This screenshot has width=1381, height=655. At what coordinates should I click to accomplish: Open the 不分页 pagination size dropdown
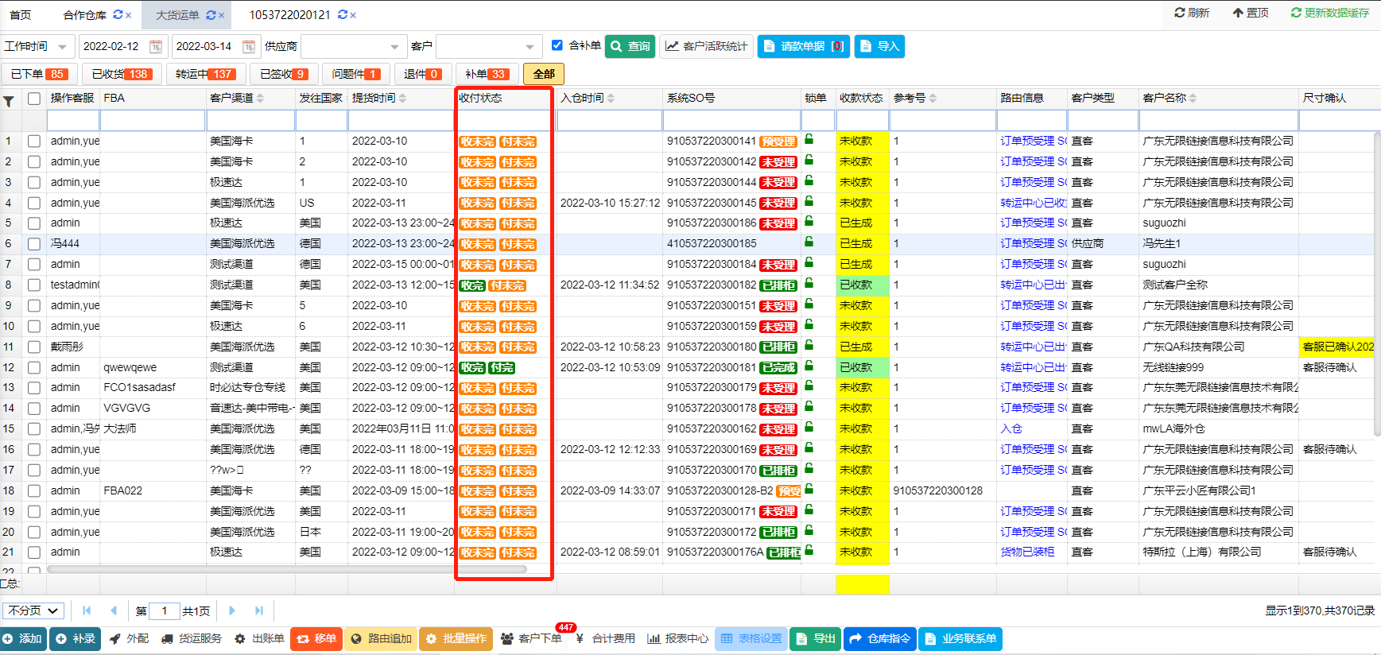[x=33, y=610]
